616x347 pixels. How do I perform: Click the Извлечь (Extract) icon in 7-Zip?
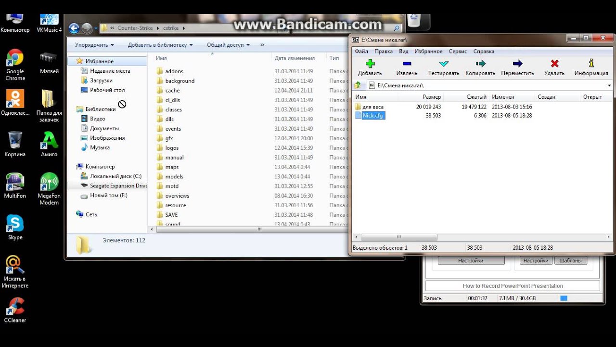pos(407,64)
